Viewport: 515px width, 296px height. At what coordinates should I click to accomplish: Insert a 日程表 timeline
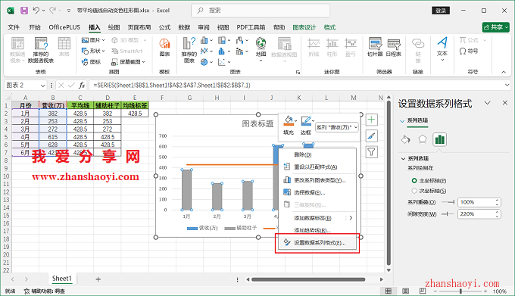click(394, 47)
